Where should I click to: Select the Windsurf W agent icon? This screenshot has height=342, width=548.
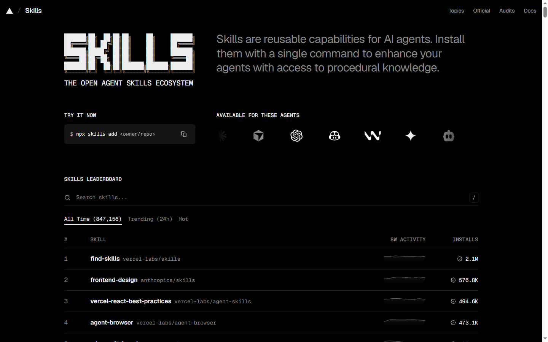point(373,136)
